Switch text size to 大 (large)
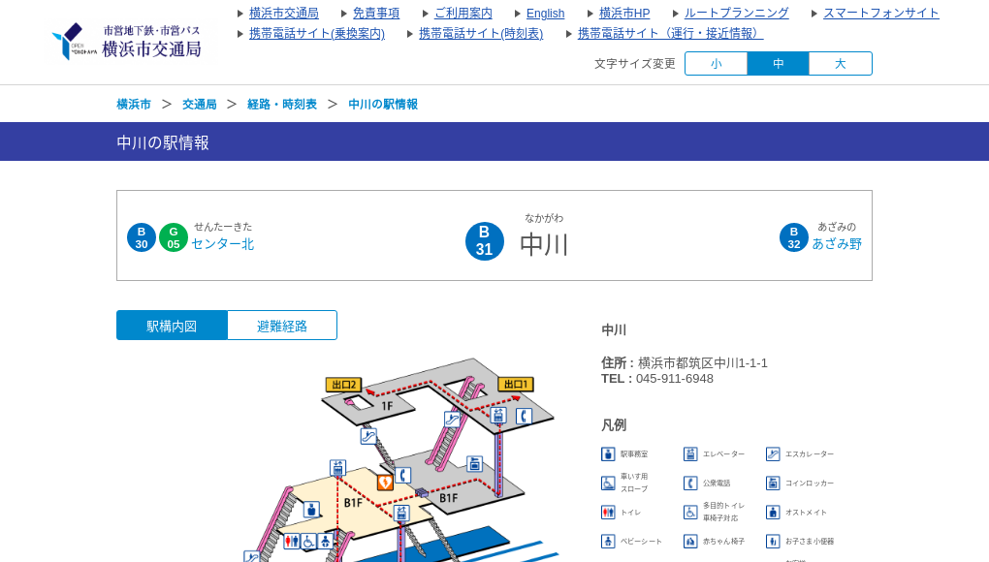 pos(840,63)
